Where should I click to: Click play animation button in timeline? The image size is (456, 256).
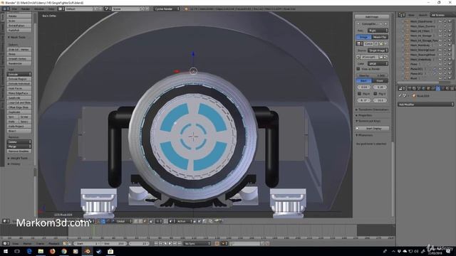click(170, 243)
